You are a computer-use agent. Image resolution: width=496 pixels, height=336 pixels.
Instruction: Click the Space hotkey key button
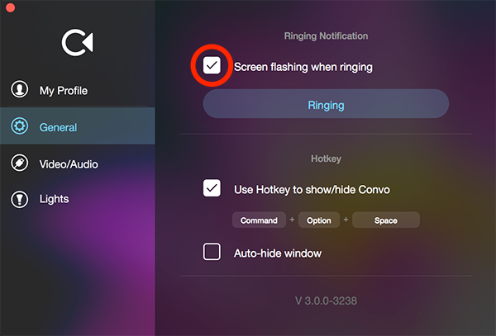[386, 220]
